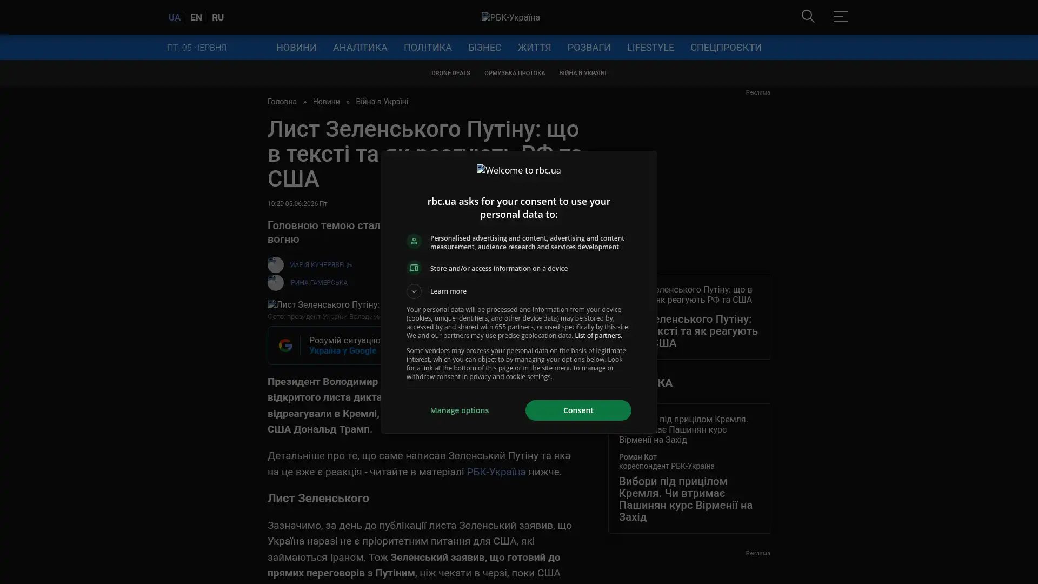Screen dimensions: 1038x584
Task: Click Марія Кучерявець author avatar
Action: (276, 265)
